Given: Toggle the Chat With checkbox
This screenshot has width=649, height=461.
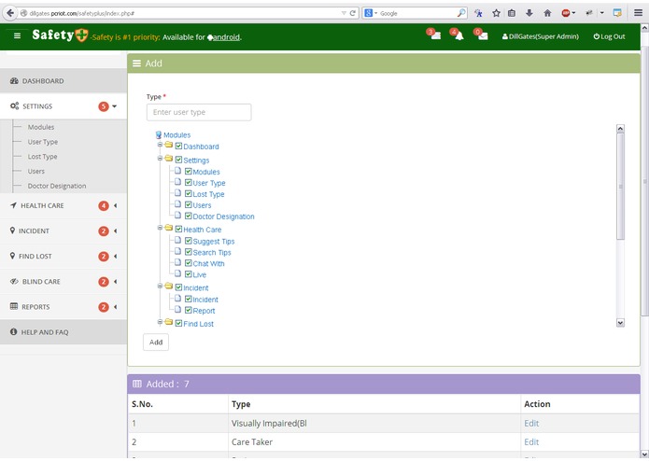Looking at the screenshot, I should pos(189,263).
